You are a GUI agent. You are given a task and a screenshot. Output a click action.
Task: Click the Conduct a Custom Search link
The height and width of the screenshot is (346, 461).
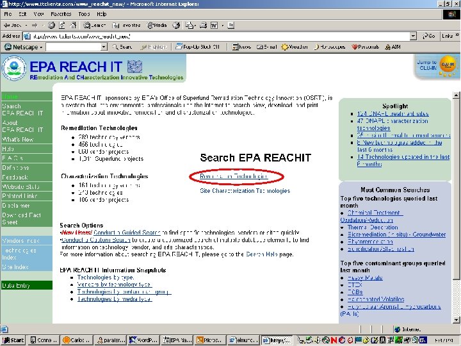[x=95, y=240]
